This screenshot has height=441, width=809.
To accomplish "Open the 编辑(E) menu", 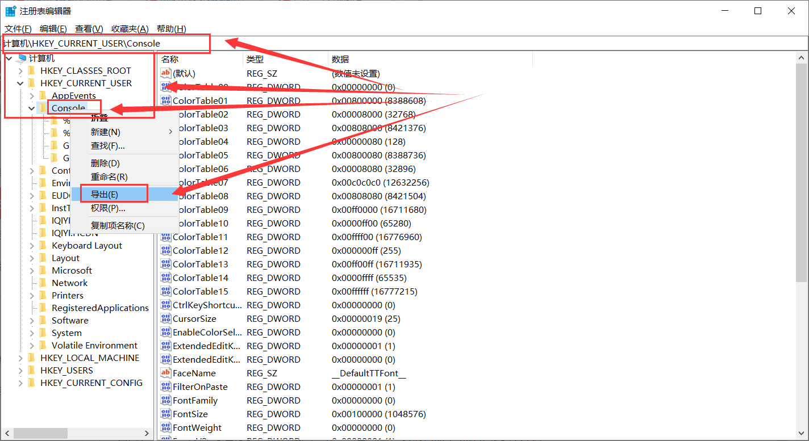I will [x=53, y=29].
